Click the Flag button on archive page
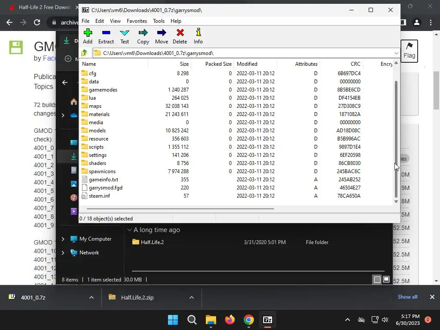The height and width of the screenshot is (330, 440). click(x=409, y=51)
